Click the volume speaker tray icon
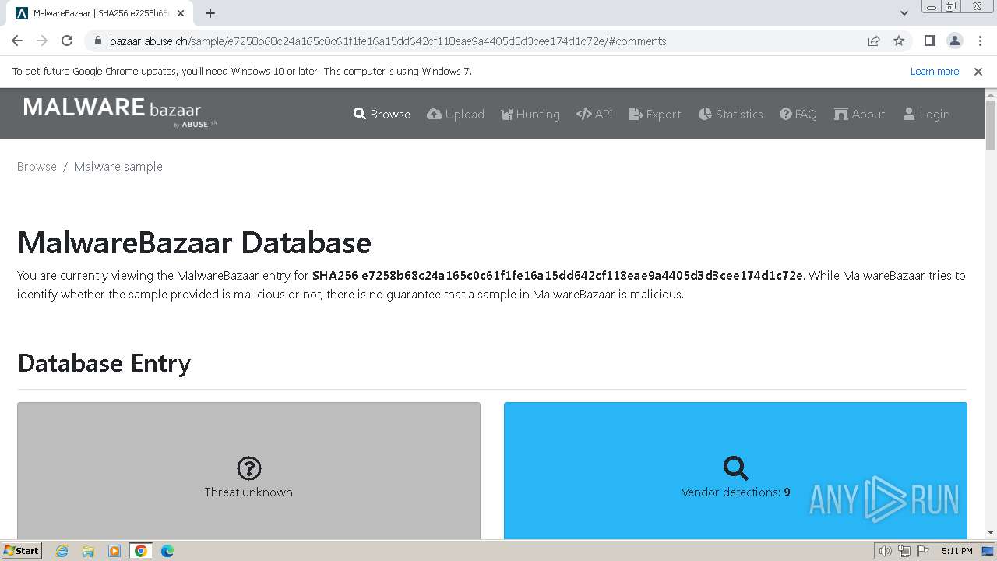 pos(886,551)
